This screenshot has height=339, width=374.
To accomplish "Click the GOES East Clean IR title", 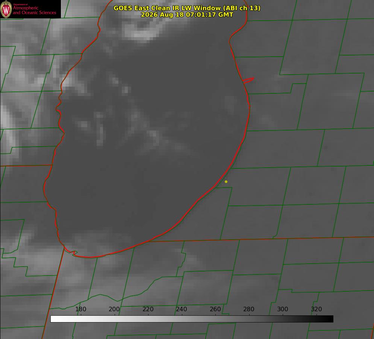I will click(187, 8).
